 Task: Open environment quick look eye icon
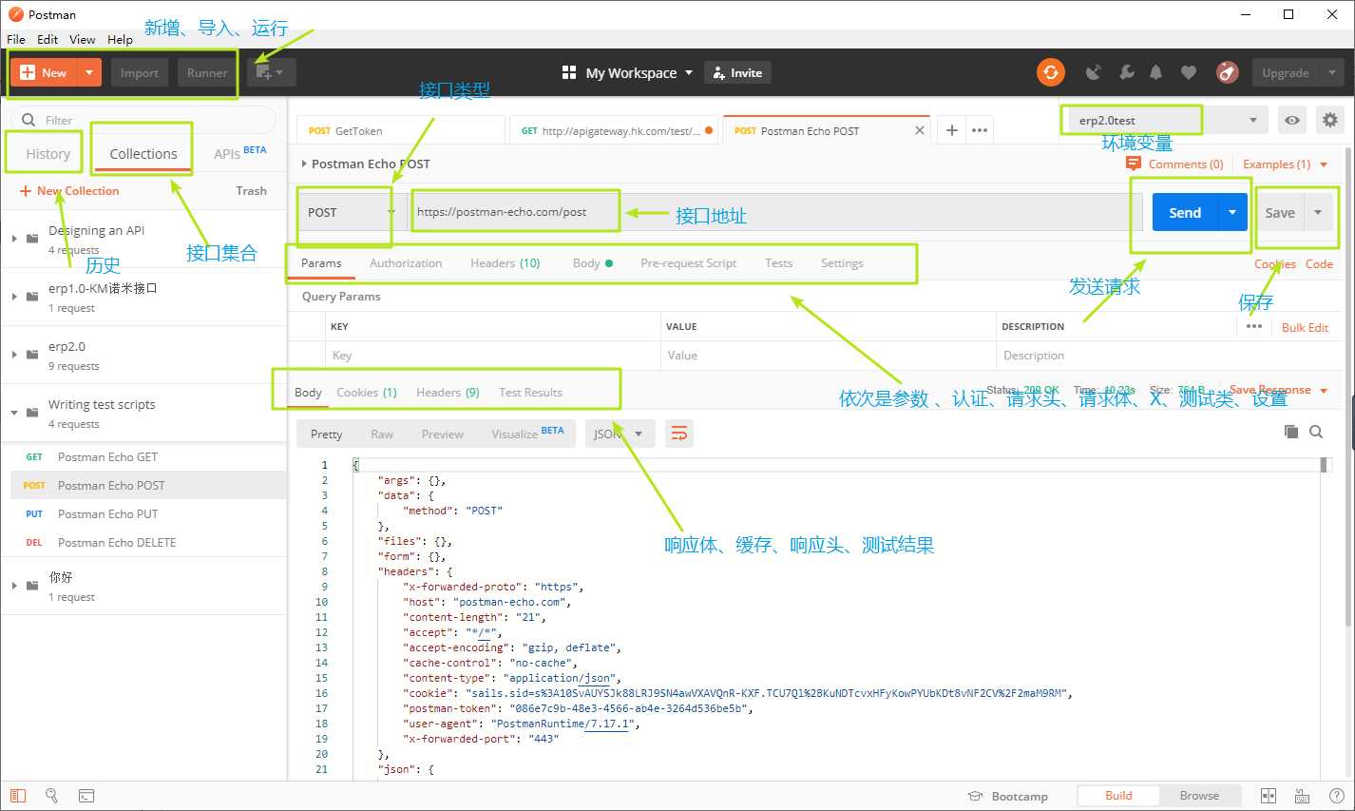point(1292,121)
